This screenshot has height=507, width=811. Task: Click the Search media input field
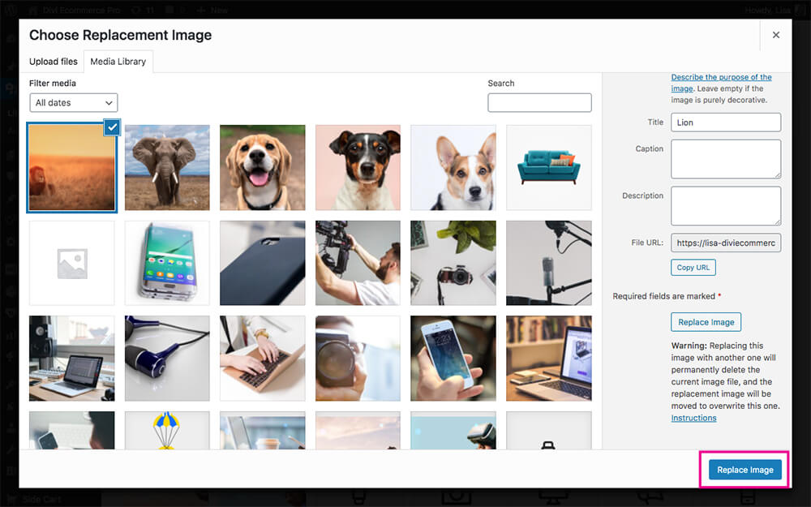(539, 102)
